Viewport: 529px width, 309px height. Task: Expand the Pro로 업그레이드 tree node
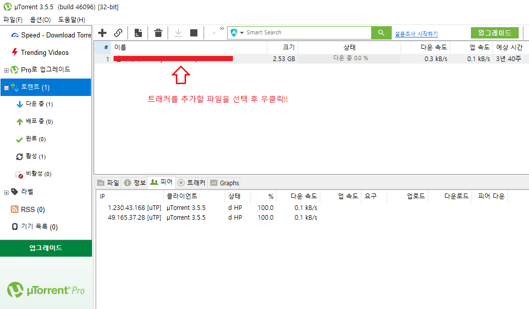click(x=6, y=70)
